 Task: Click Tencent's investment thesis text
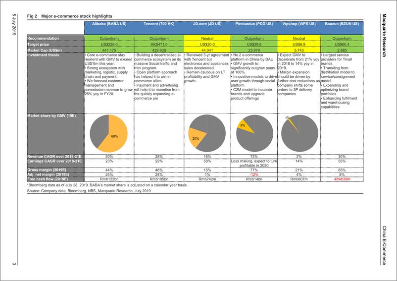click(158, 76)
